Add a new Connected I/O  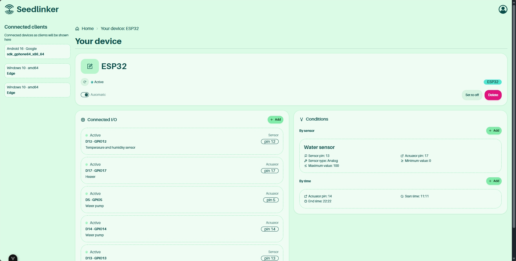(275, 119)
